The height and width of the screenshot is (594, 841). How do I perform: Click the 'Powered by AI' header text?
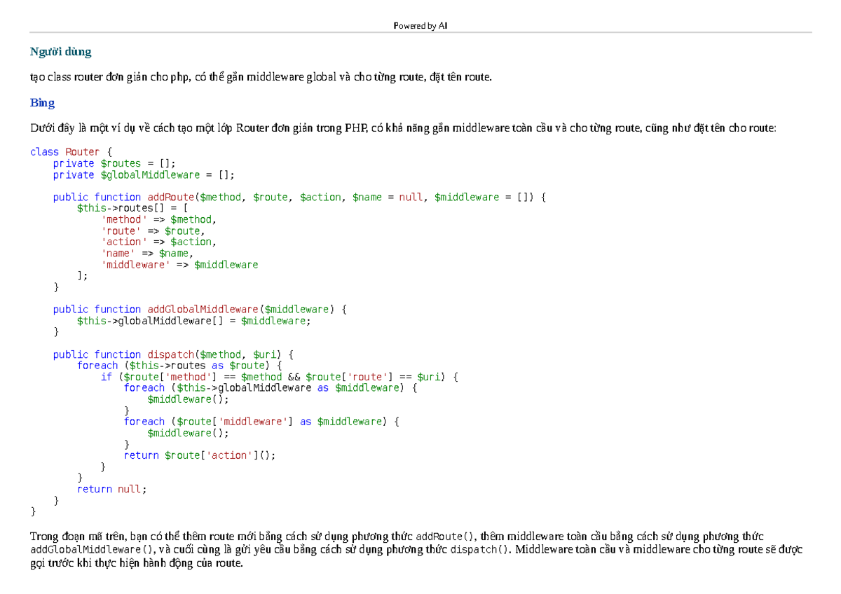[x=420, y=26]
